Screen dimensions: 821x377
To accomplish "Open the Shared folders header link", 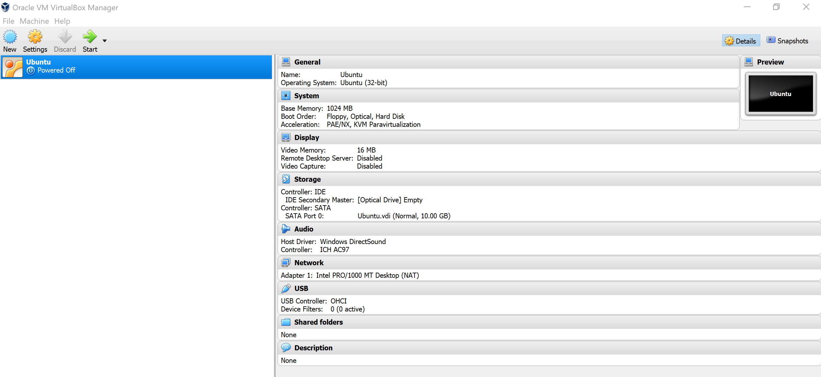I will (319, 322).
